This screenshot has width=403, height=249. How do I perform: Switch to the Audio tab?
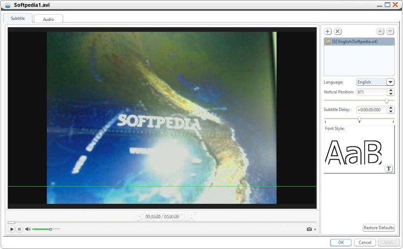point(48,19)
